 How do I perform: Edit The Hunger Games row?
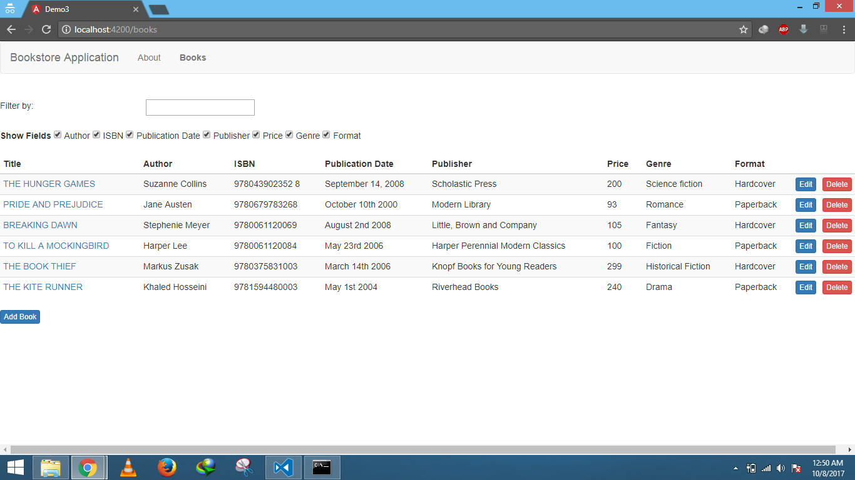(x=806, y=184)
